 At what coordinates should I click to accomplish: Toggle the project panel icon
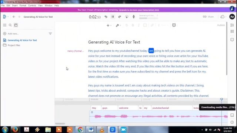coord(16,25)
